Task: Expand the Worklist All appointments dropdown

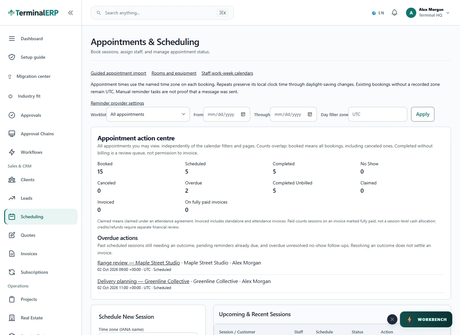Action: pos(148,114)
